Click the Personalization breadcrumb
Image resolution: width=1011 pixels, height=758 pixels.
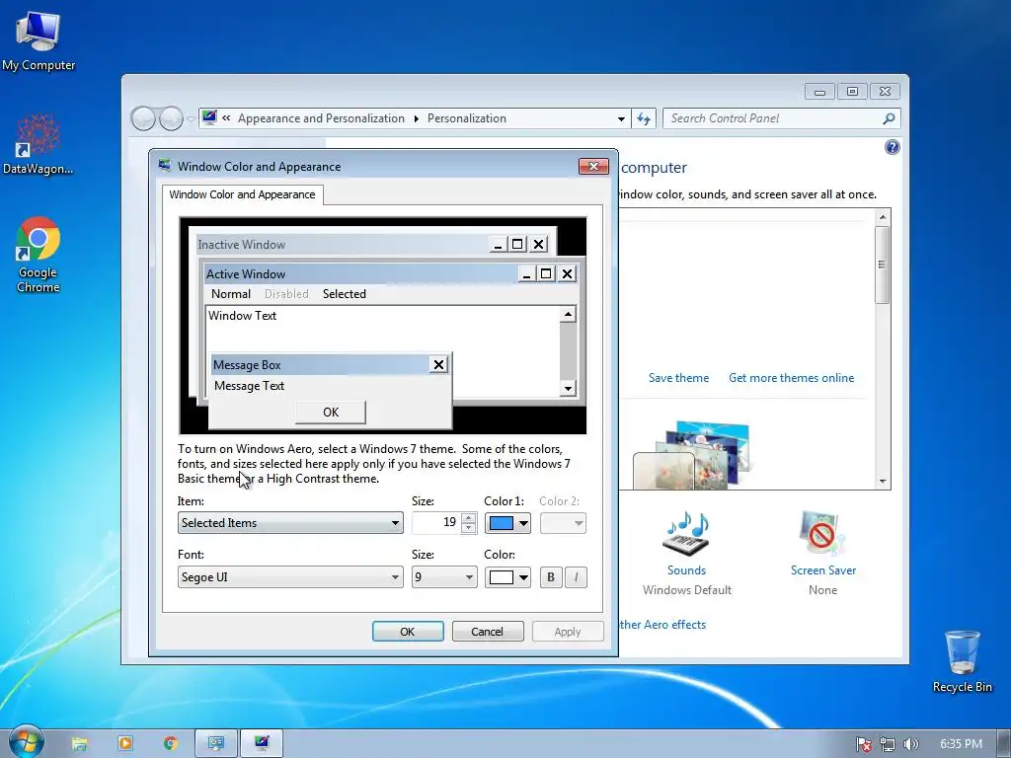467,118
